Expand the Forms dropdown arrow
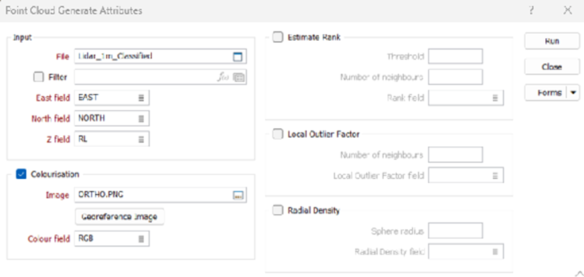Screen dimensions: 584x277 [x=573, y=93]
